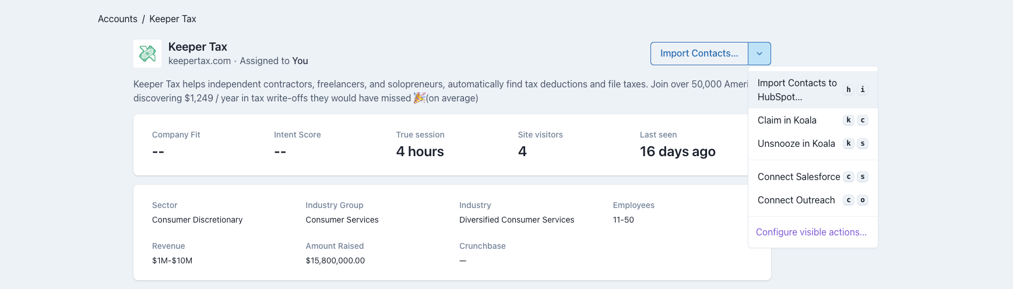The image size is (1013, 289).
Task: Choose Claim in Koala from menu
Action: tap(787, 120)
